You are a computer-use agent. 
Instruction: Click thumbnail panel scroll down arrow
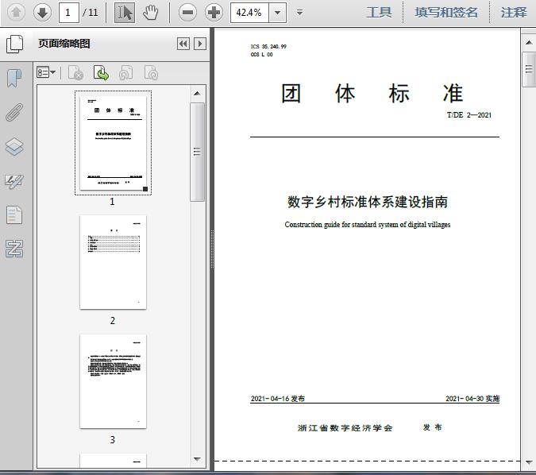coord(197,459)
